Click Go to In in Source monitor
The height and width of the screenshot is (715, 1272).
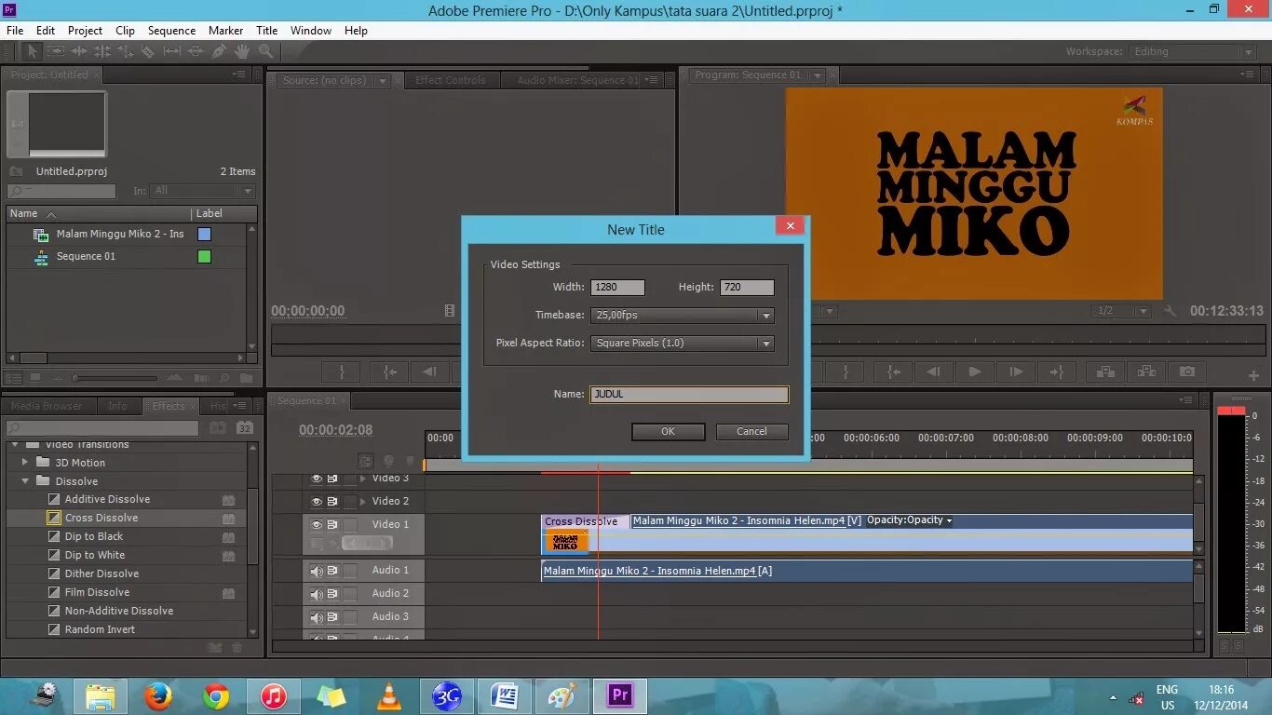[390, 371]
